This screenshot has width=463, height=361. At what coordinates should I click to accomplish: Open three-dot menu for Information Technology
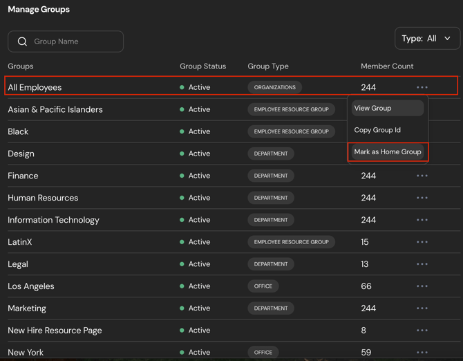click(422, 220)
